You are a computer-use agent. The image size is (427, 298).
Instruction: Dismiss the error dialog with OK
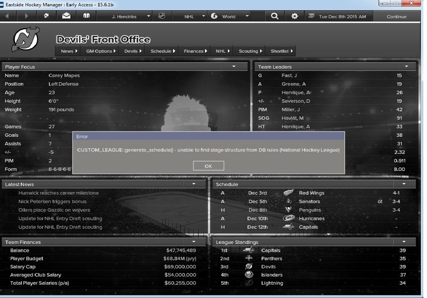pos(208,166)
